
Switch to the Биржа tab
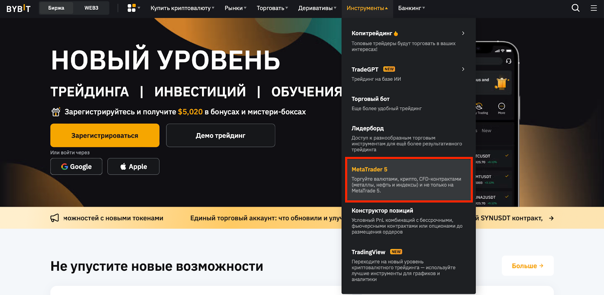[x=56, y=8]
